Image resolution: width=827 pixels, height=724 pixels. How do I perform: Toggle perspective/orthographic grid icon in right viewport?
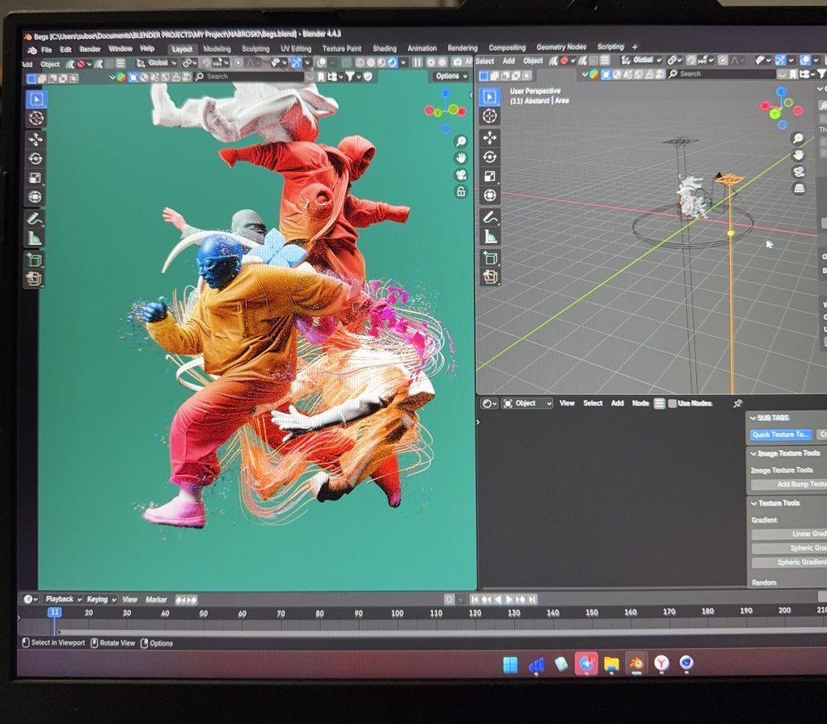point(799,188)
